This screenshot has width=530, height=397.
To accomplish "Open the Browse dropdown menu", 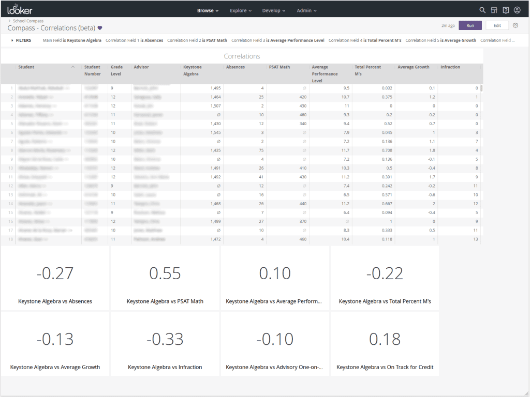I will 208,10.
